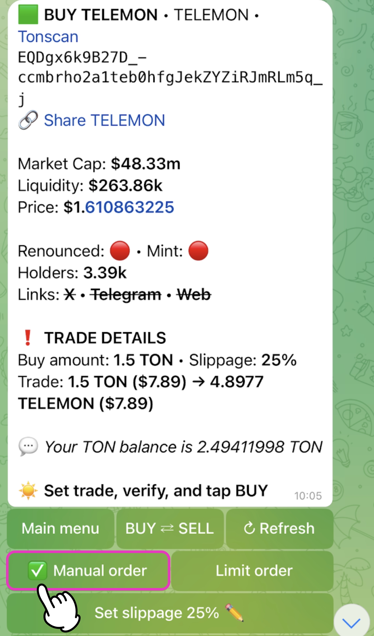The width and height of the screenshot is (374, 636).
Task: Click the red Renounced status circle
Action: point(120,251)
